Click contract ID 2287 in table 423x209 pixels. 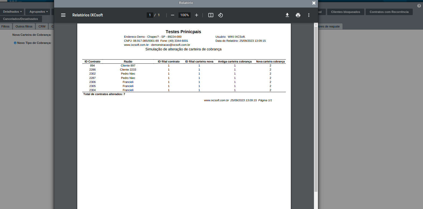pyautogui.click(x=92, y=78)
